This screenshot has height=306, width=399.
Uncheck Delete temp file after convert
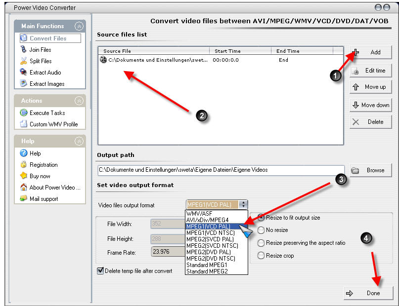click(x=100, y=270)
